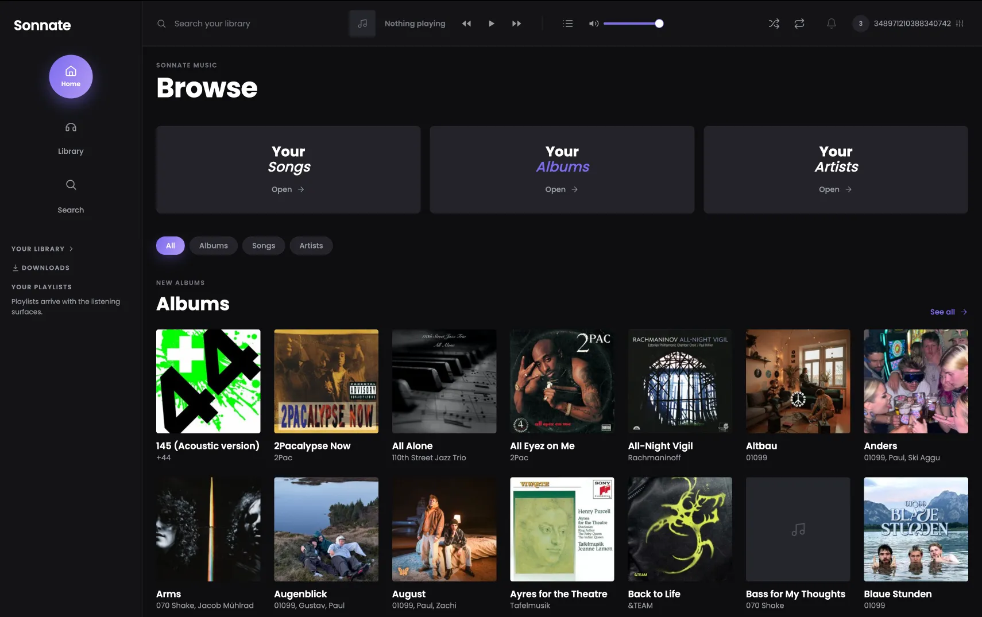Open the All-Night Vigil album cover
982x617 pixels.
pyautogui.click(x=681, y=382)
